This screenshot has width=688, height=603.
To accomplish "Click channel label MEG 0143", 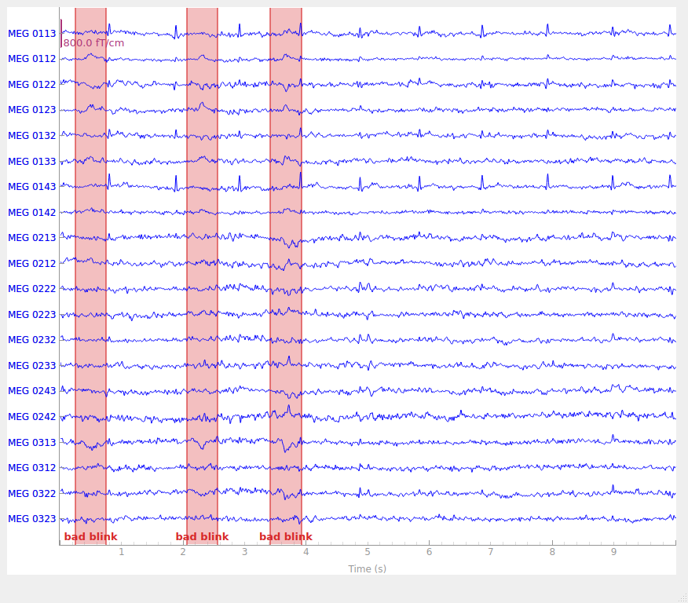I will 32,187.
